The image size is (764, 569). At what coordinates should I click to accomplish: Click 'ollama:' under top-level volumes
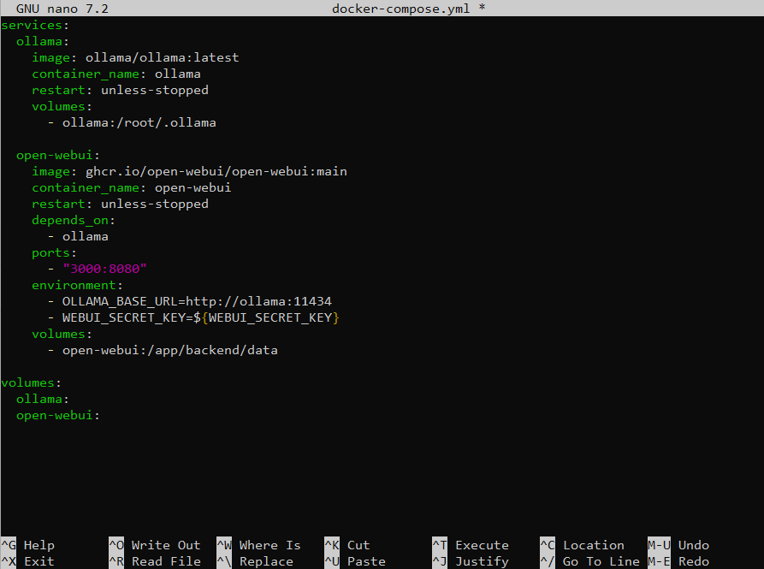pyautogui.click(x=43, y=399)
